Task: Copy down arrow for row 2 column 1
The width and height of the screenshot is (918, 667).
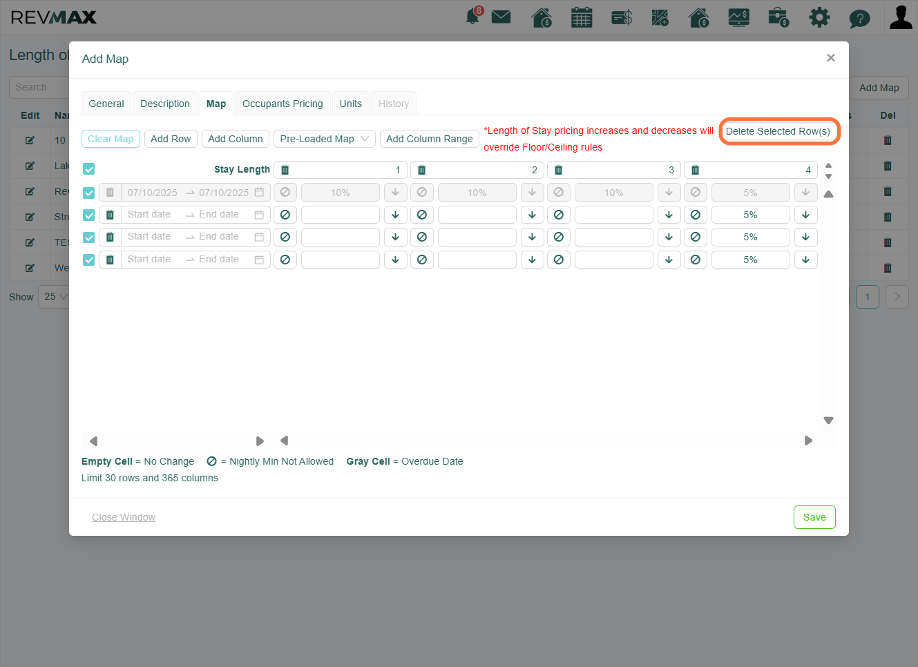Action: pyautogui.click(x=395, y=215)
